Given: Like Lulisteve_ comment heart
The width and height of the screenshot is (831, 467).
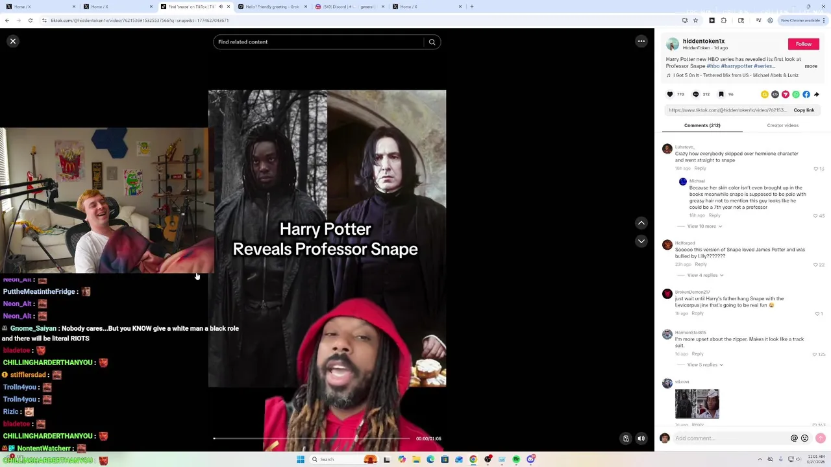Looking at the screenshot, I should (x=816, y=169).
